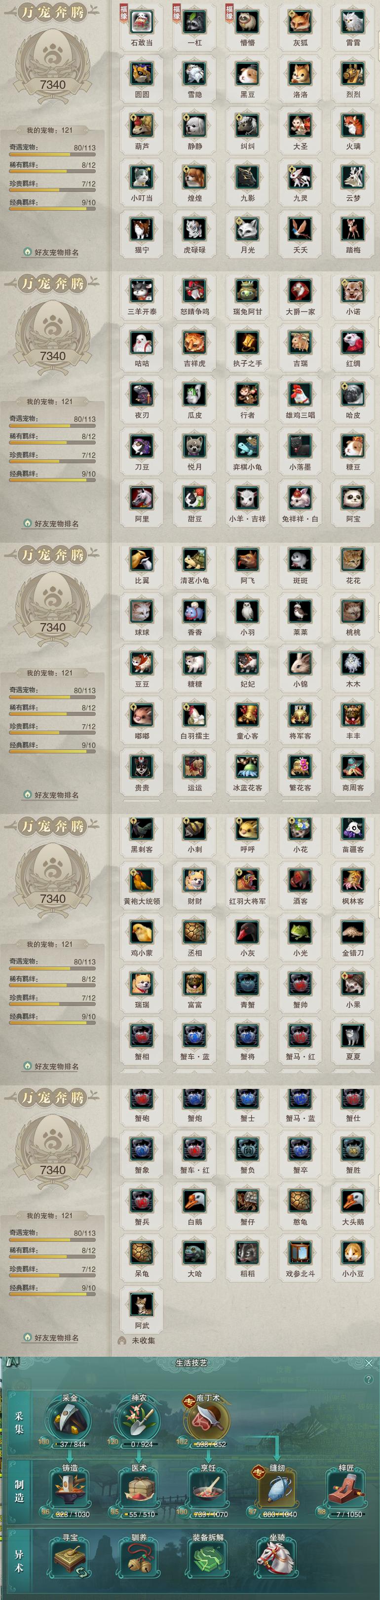Select the 铸造 forging craft icon
380x1600 pixels.
pos(70,1489)
